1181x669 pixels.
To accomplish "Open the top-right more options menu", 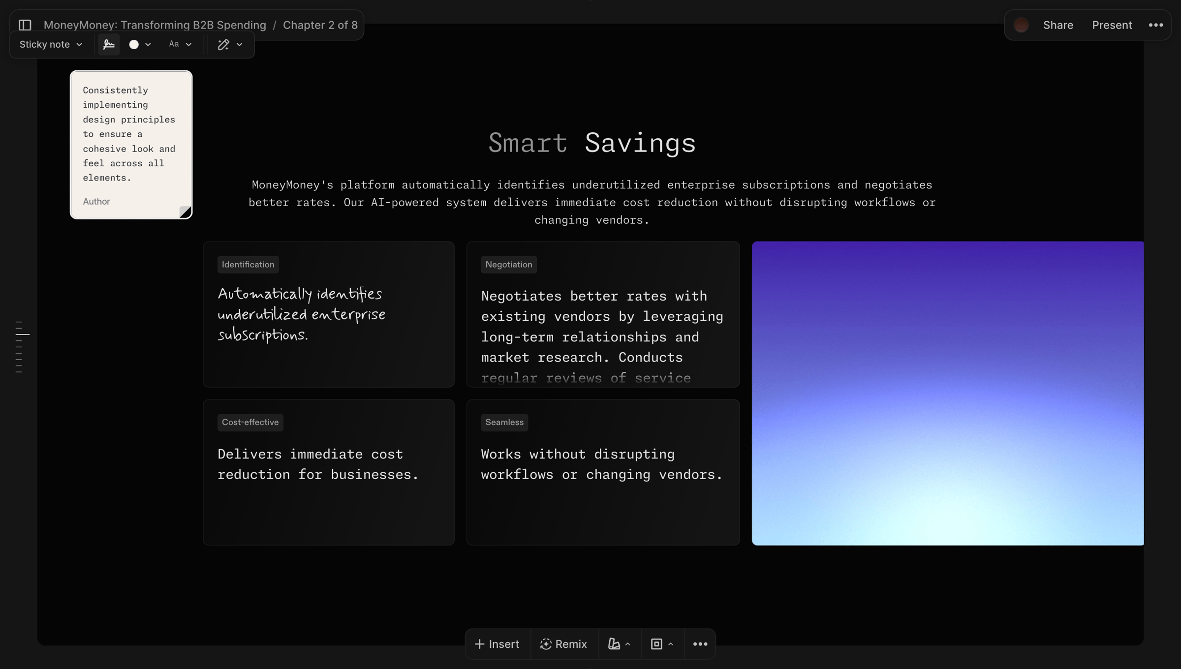I will click(1155, 25).
